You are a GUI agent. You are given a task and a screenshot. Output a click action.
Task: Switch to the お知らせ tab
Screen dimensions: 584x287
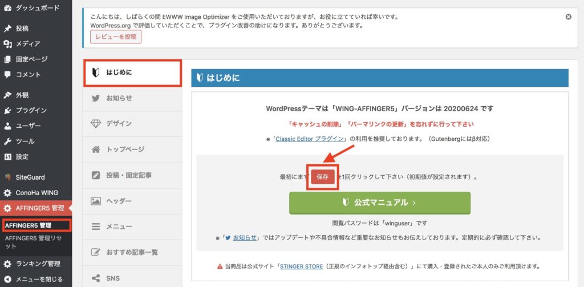point(132,98)
